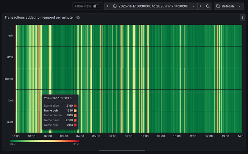This screenshot has height=154, width=248.
Task: Shift time range backward with left arrow
Action: pos(108,6)
